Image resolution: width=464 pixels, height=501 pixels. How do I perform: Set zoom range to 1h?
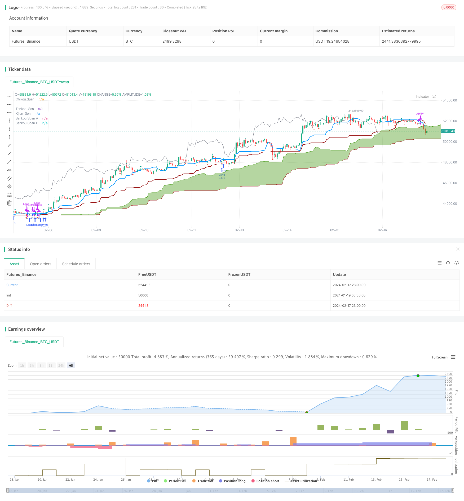22,365
